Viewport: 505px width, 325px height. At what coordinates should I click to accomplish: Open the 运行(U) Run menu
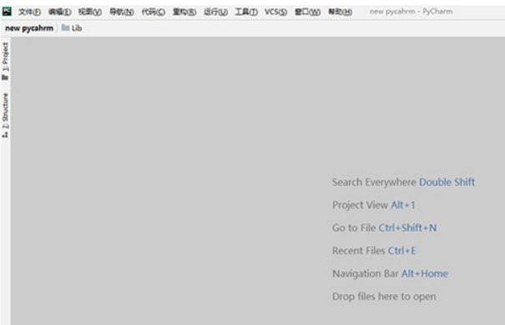point(215,12)
